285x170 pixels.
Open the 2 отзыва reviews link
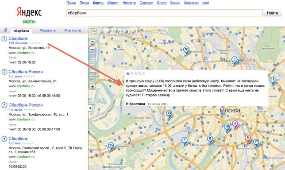pyautogui.click(x=15, y=76)
